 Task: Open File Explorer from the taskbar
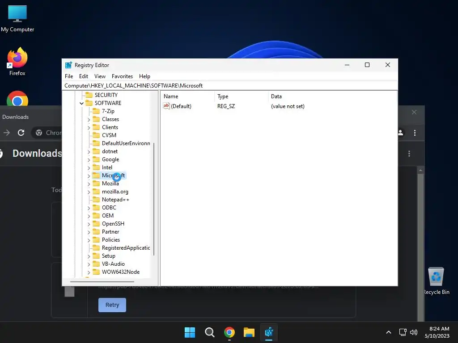[x=249, y=332]
